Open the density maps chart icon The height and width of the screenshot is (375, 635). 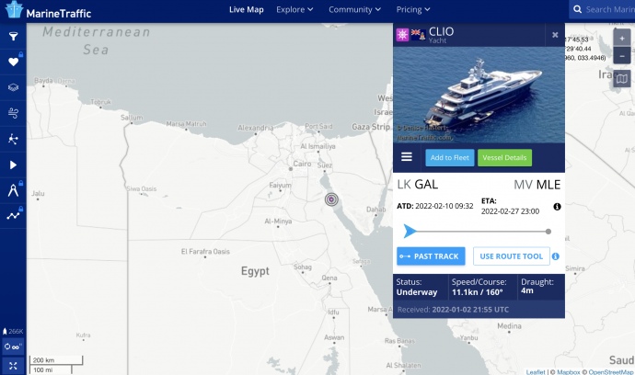click(13, 216)
